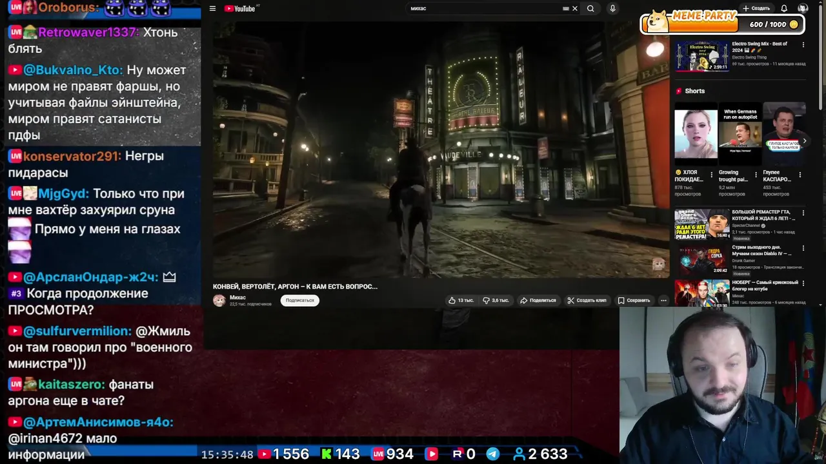Click the crown badge next to @АрсланОндар
Viewport: 826px width, 464px height.
[169, 277]
